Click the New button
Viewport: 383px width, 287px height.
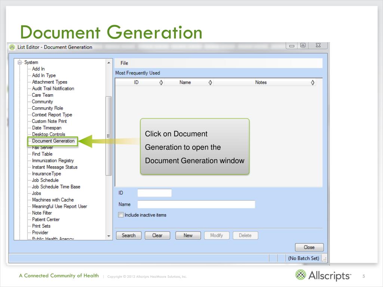[x=188, y=235]
